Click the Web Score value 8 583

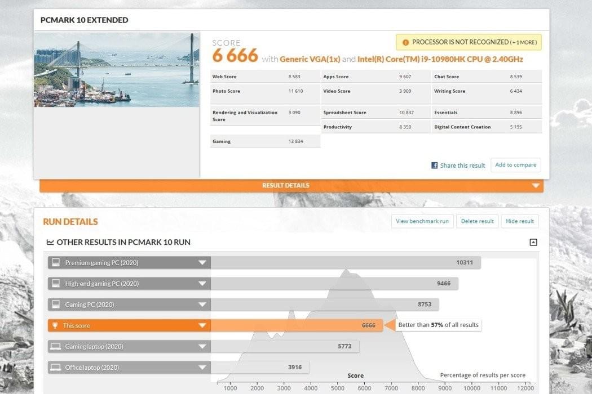tap(294, 77)
